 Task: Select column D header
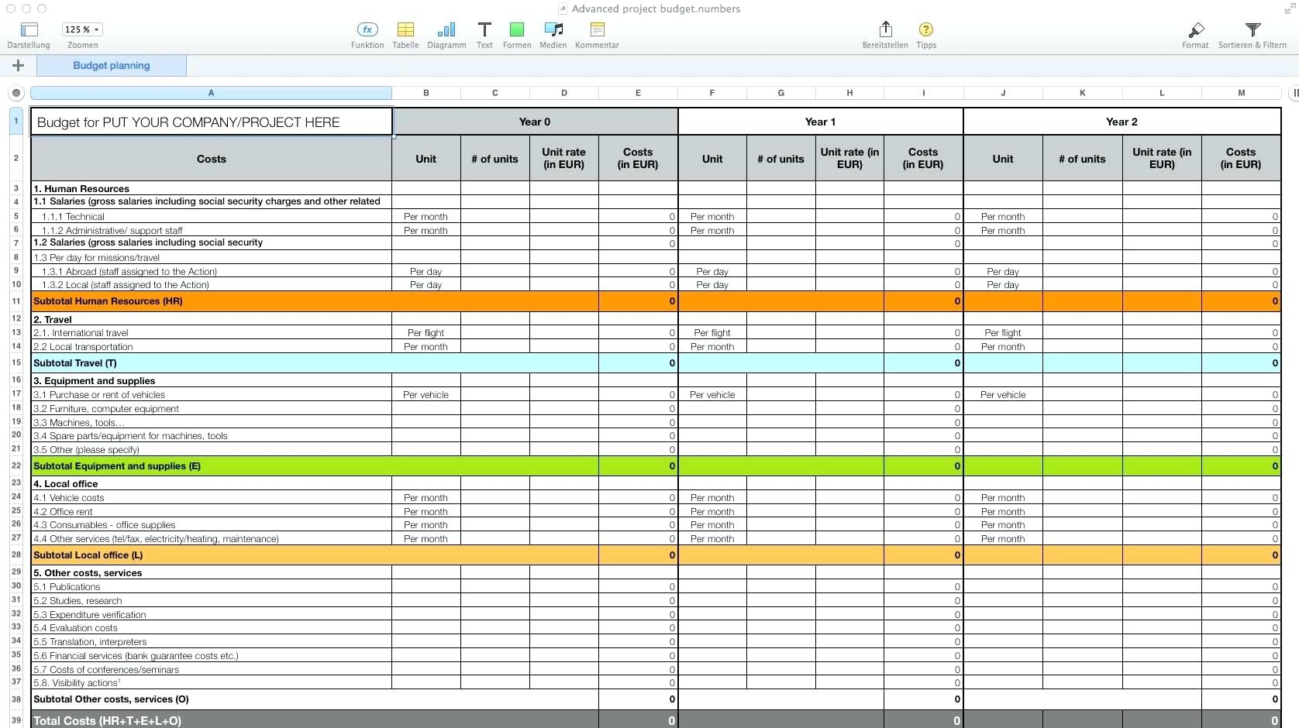[x=563, y=93]
